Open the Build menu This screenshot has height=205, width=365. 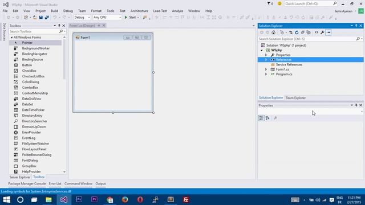point(54,11)
